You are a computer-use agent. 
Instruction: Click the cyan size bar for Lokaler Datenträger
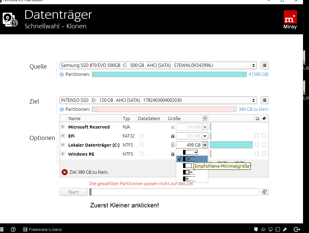coord(231,145)
